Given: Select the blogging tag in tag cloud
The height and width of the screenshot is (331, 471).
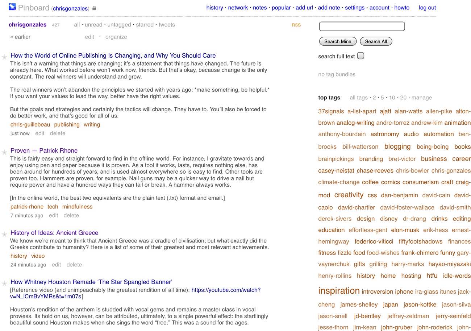Looking at the screenshot, I should (397, 146).
